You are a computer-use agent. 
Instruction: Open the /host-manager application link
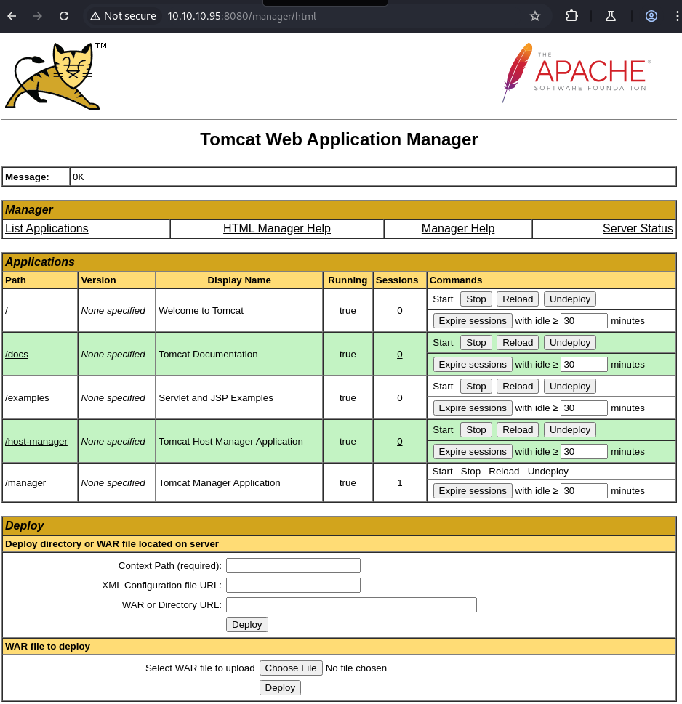36,441
